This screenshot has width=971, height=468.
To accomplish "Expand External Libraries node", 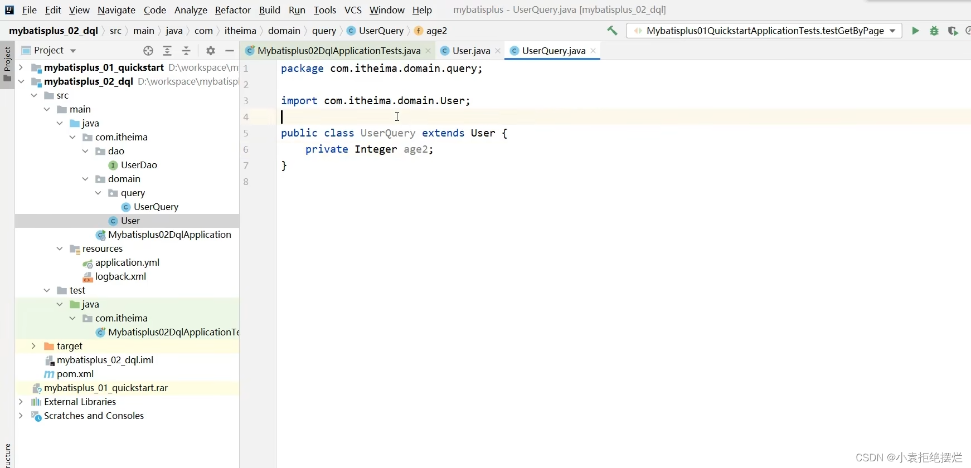I will [21, 402].
